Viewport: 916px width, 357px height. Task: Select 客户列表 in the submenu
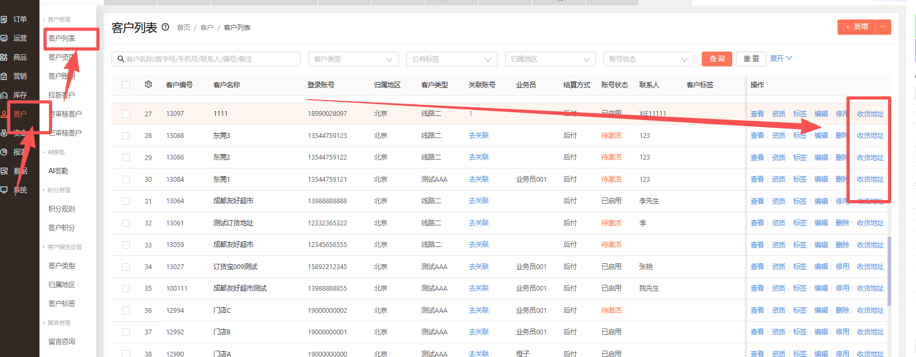pos(62,38)
